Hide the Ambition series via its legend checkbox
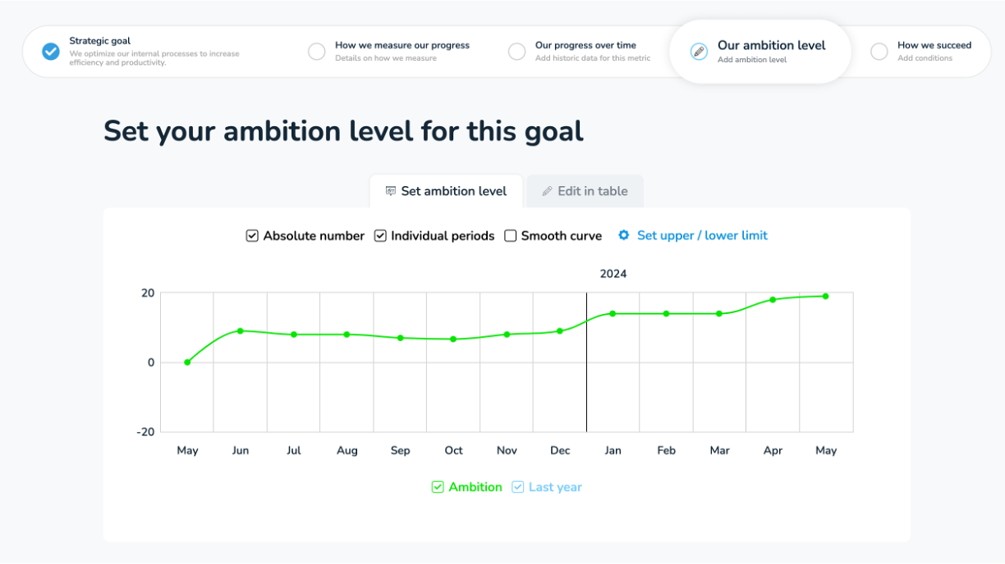The image size is (1005, 564). click(438, 486)
